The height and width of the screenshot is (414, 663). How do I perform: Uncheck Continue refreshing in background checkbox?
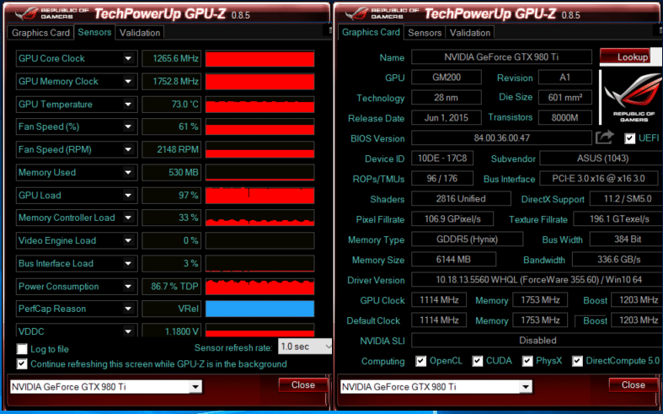(22, 363)
